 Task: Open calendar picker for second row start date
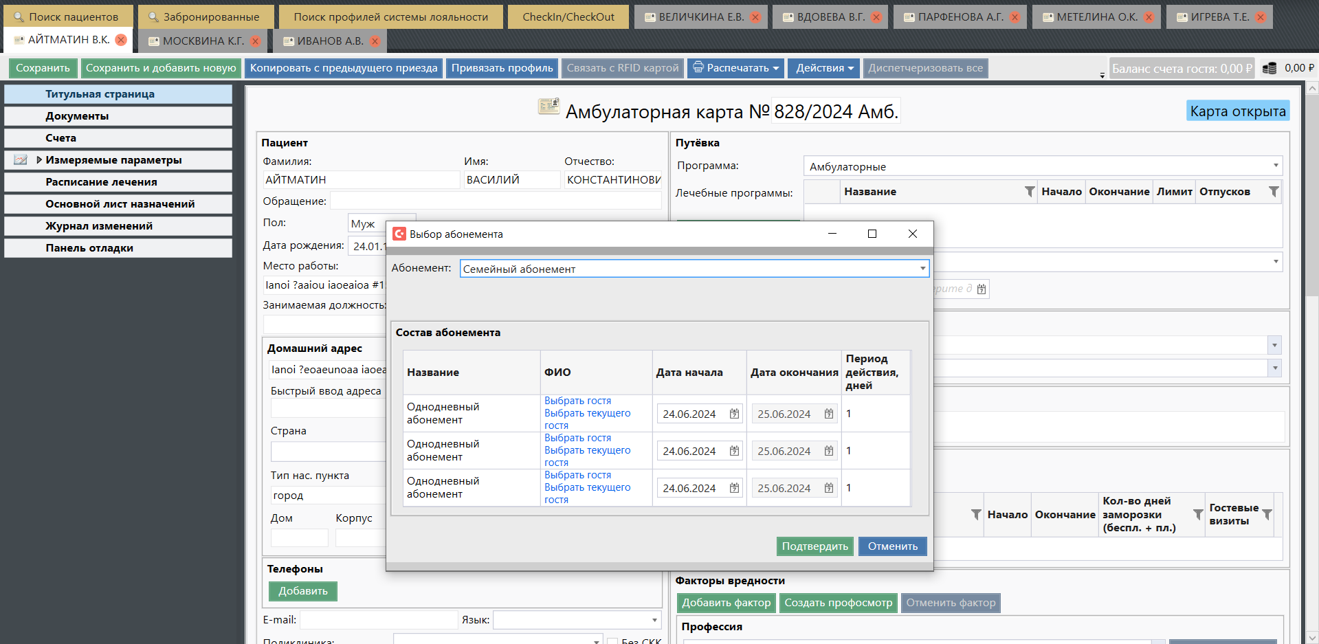(734, 451)
